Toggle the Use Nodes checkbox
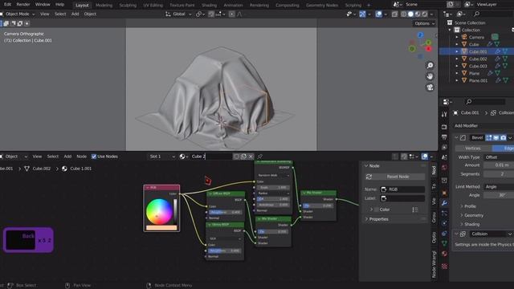The height and width of the screenshot is (289, 514). point(94,157)
